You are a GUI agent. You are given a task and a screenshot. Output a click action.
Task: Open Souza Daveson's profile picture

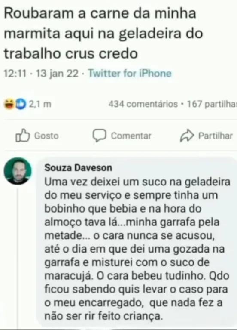pyautogui.click(x=18, y=171)
